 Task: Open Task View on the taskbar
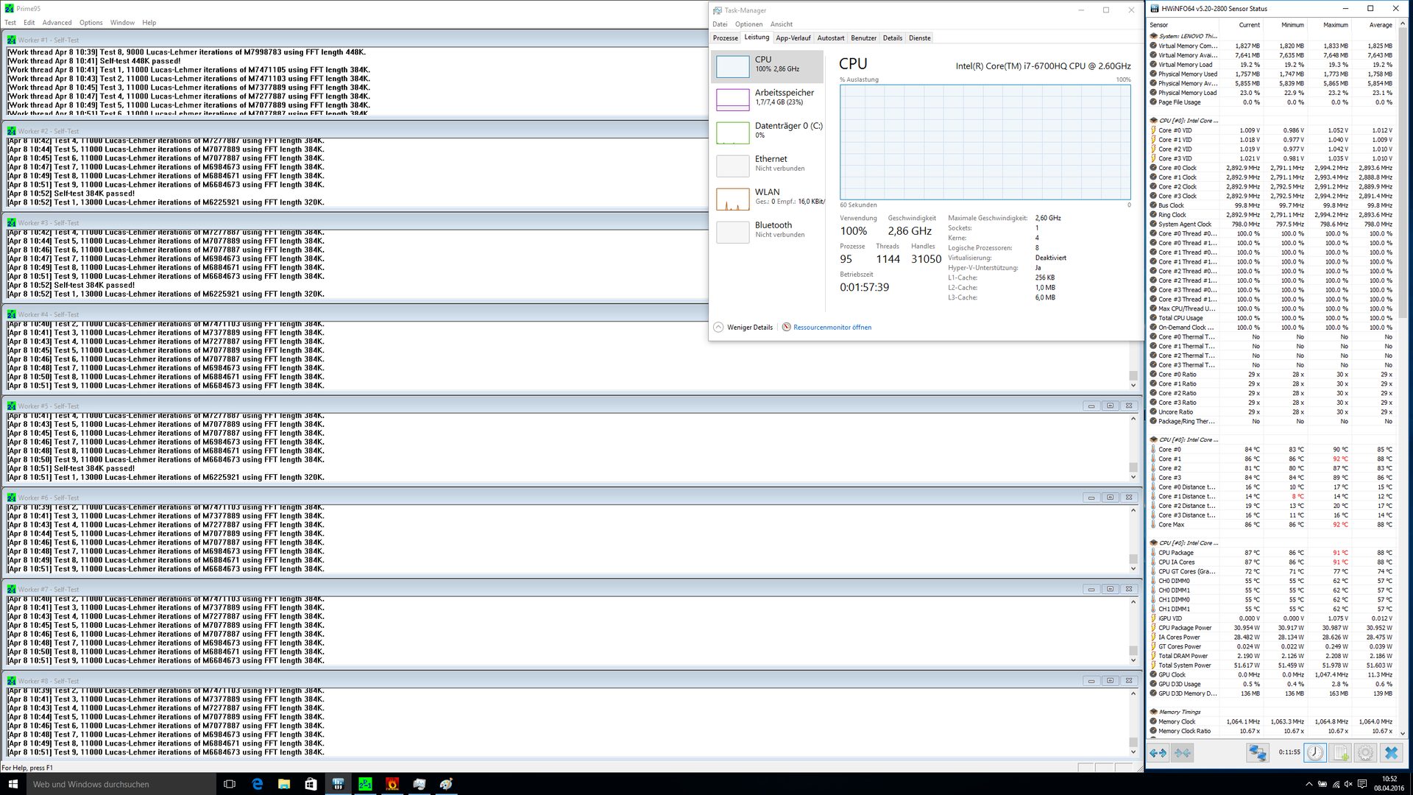coord(230,784)
